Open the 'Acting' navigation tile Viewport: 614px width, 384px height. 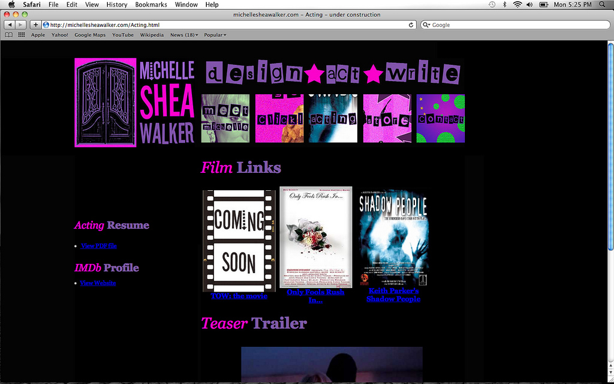click(333, 118)
